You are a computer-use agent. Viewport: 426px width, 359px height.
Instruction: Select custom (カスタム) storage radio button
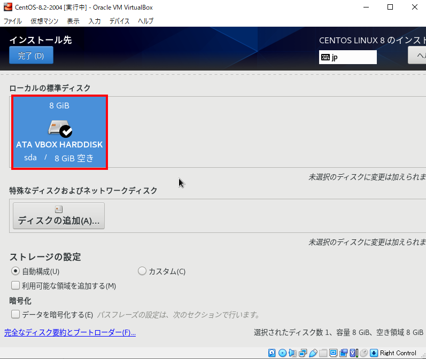142,271
